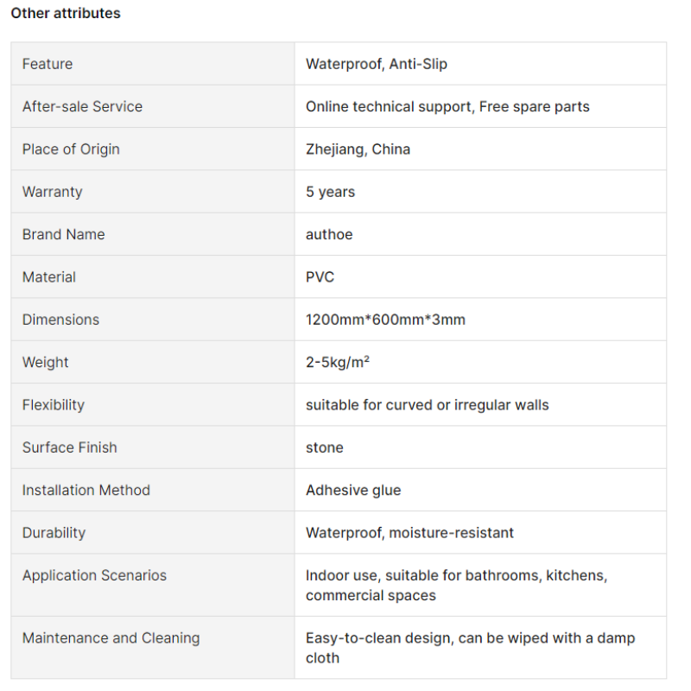The width and height of the screenshot is (691, 691).
Task: Select the 'Application Scenarios' label
Action: [x=94, y=575]
